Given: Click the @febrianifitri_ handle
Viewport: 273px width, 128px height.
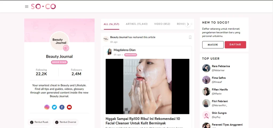Looking at the screenshot, I should (219, 105).
